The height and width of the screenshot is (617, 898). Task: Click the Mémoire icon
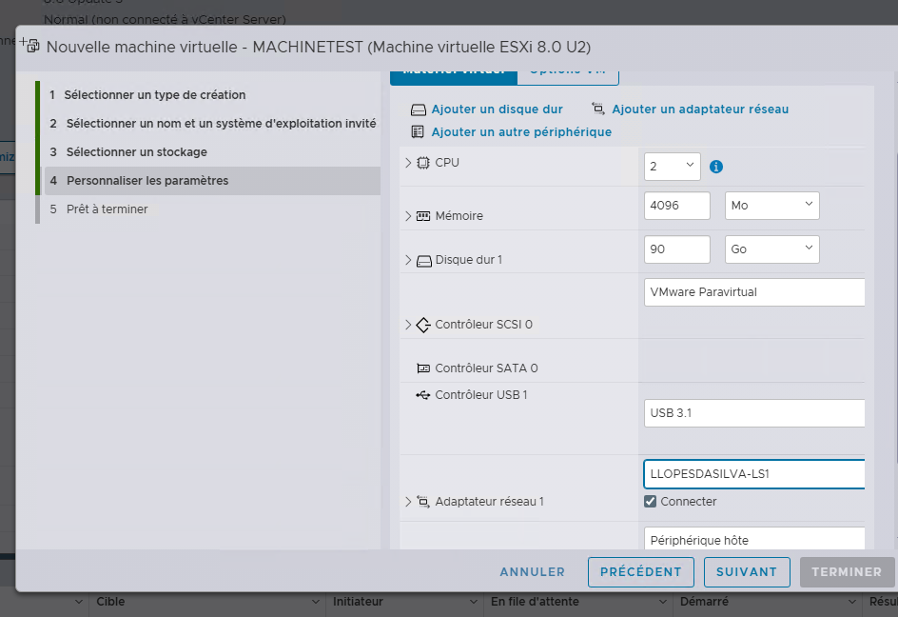421,216
